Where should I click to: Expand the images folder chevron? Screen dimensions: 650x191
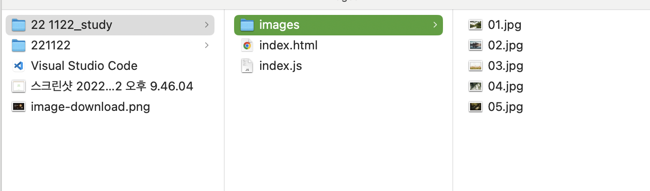(x=435, y=25)
